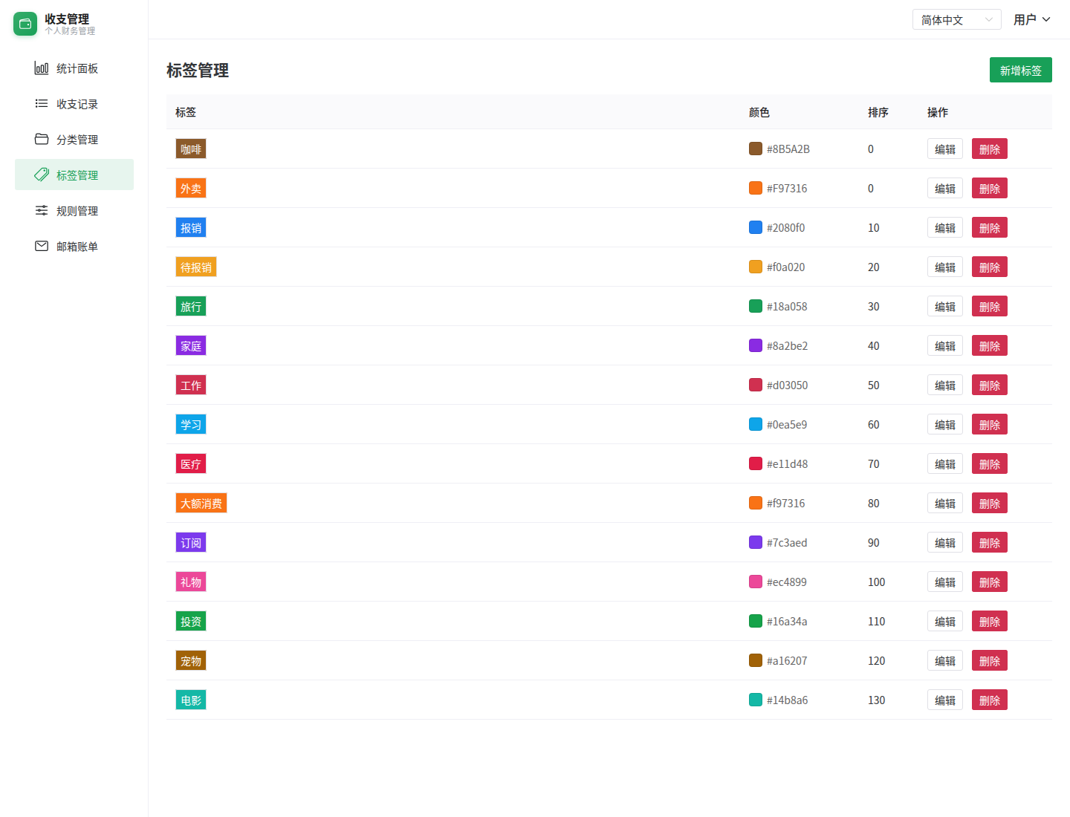Click the teal #14b8a6 color swatch
1070x817 pixels.
[756, 700]
